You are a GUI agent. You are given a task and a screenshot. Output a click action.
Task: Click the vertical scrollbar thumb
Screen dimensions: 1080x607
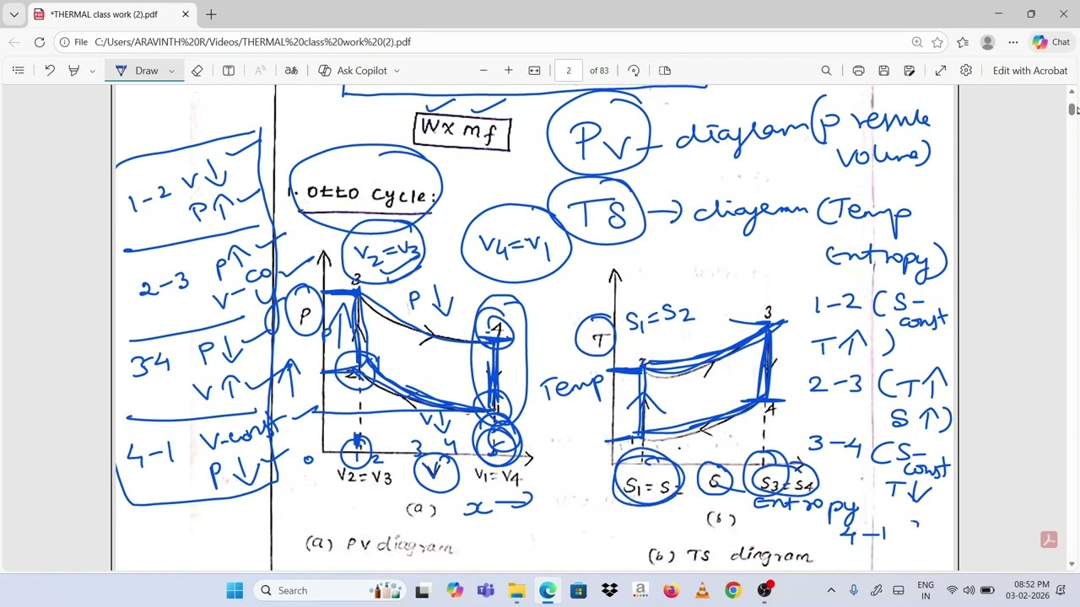tap(1072, 110)
